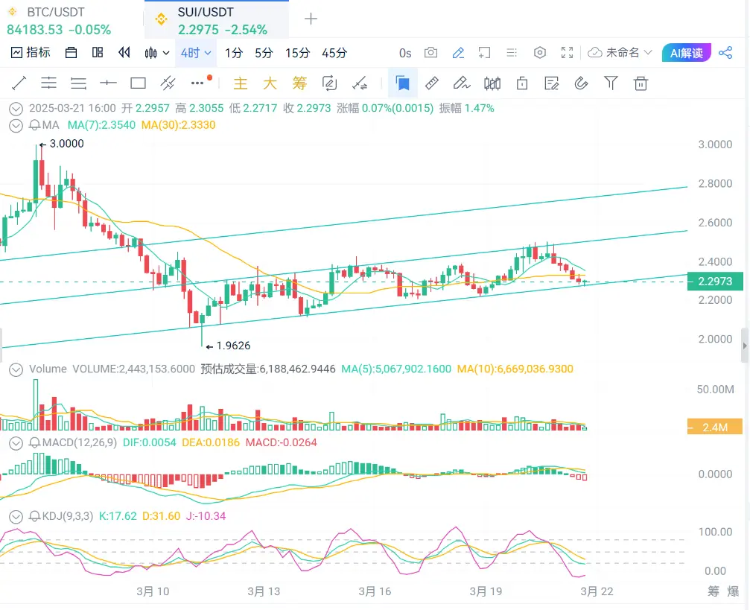The height and width of the screenshot is (610, 750).
Task: Select the three parallel lines tool
Action: coord(78,83)
